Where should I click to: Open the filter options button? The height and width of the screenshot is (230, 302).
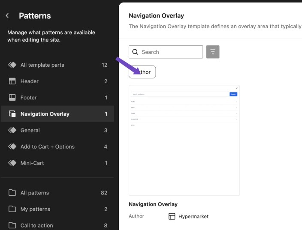coord(213,52)
